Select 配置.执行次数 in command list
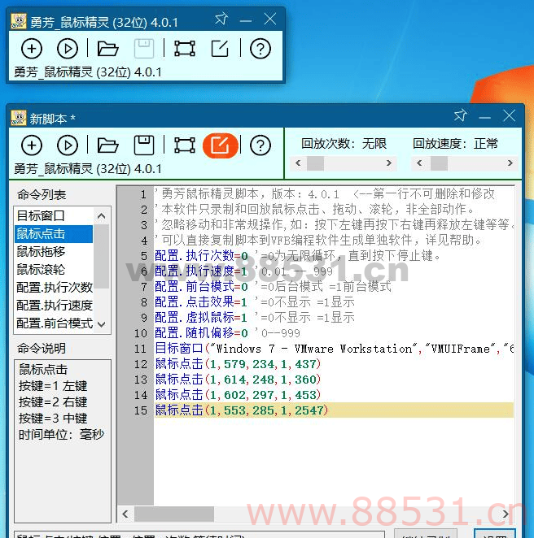Image resolution: width=534 pixels, height=538 pixels. point(54,288)
